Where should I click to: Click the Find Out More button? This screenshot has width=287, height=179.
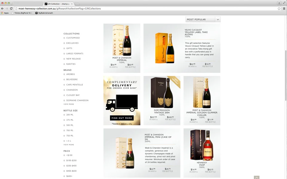click(x=122, y=118)
